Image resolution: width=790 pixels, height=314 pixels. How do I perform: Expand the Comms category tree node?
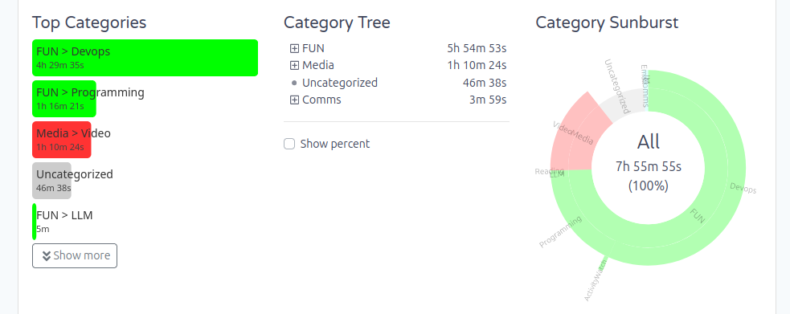tap(295, 100)
